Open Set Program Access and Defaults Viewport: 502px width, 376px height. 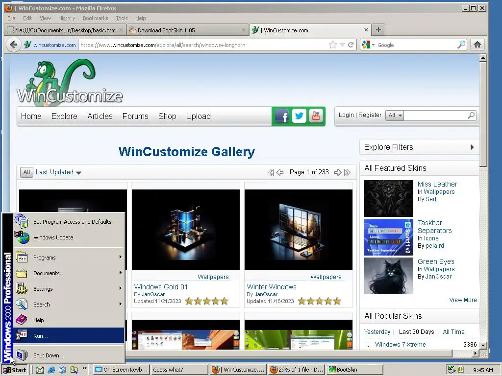[x=69, y=222]
